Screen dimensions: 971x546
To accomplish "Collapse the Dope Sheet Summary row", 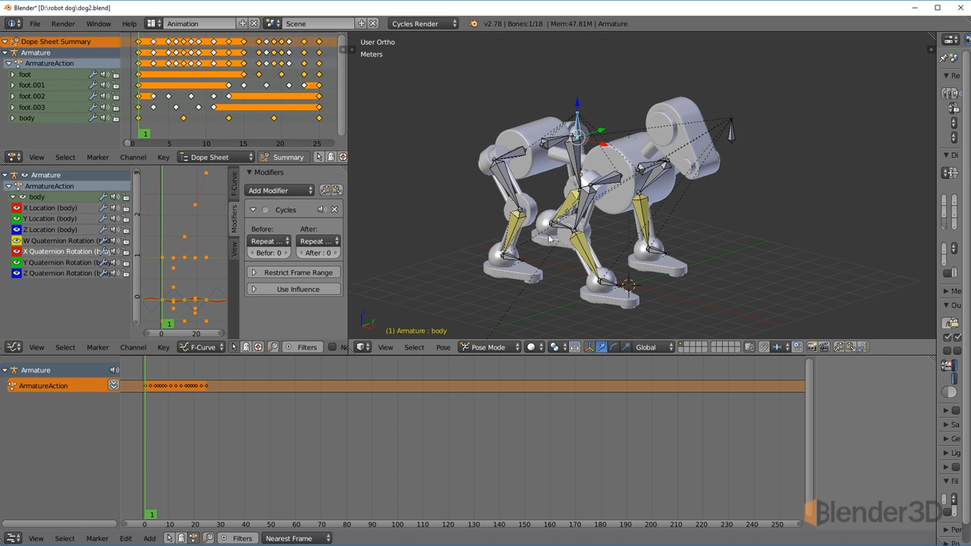I will 5,42.
